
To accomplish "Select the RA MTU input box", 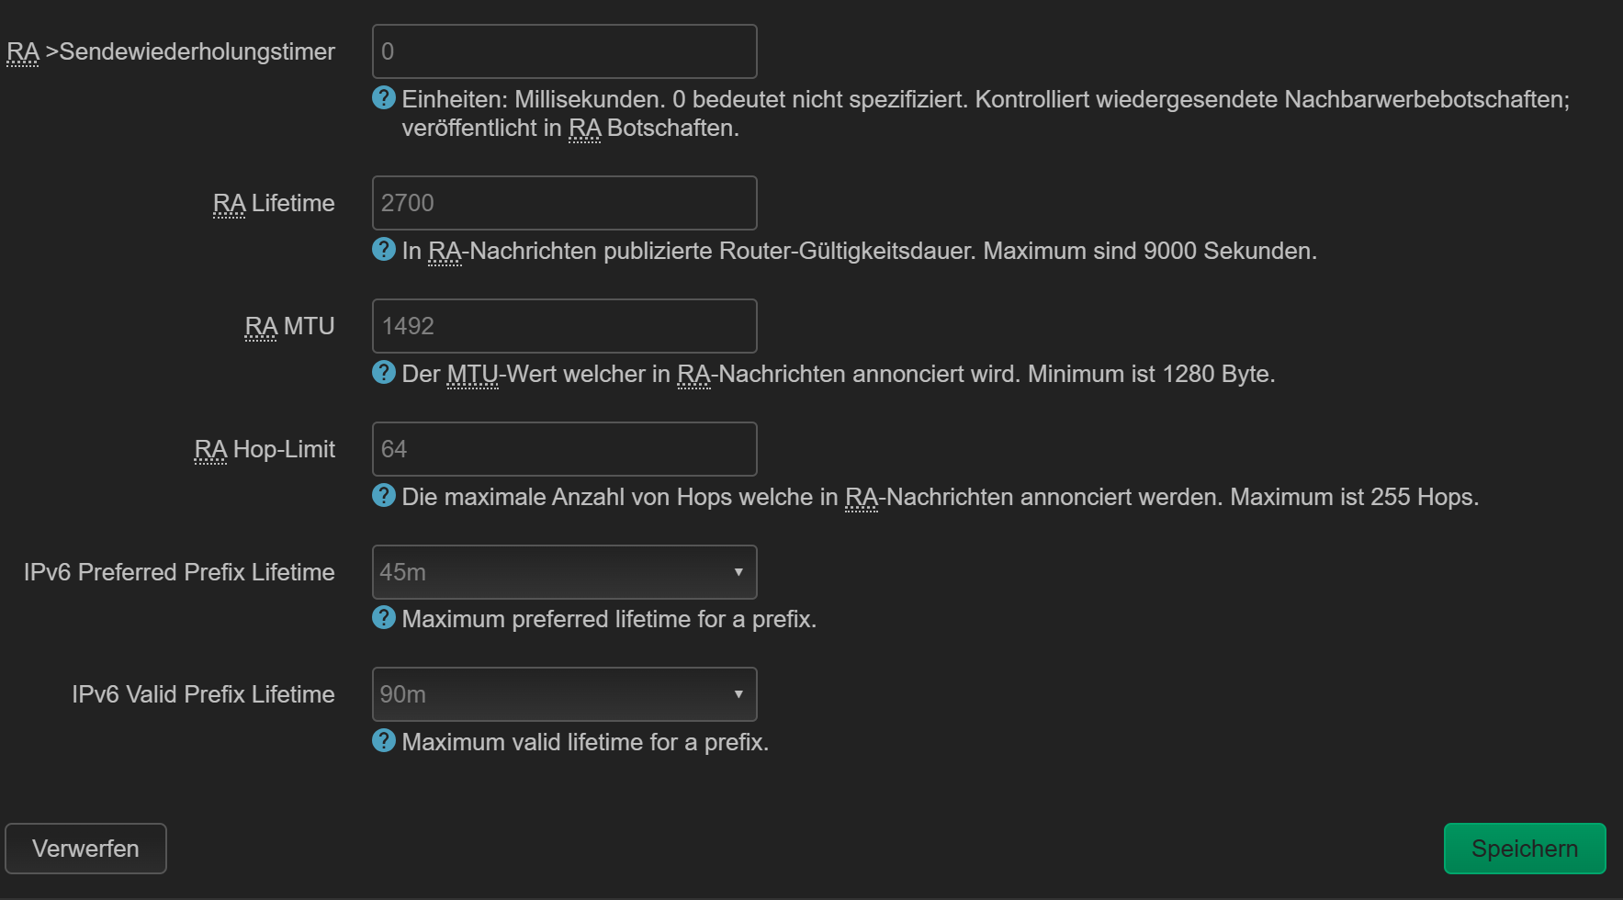I will pyautogui.click(x=564, y=326).
